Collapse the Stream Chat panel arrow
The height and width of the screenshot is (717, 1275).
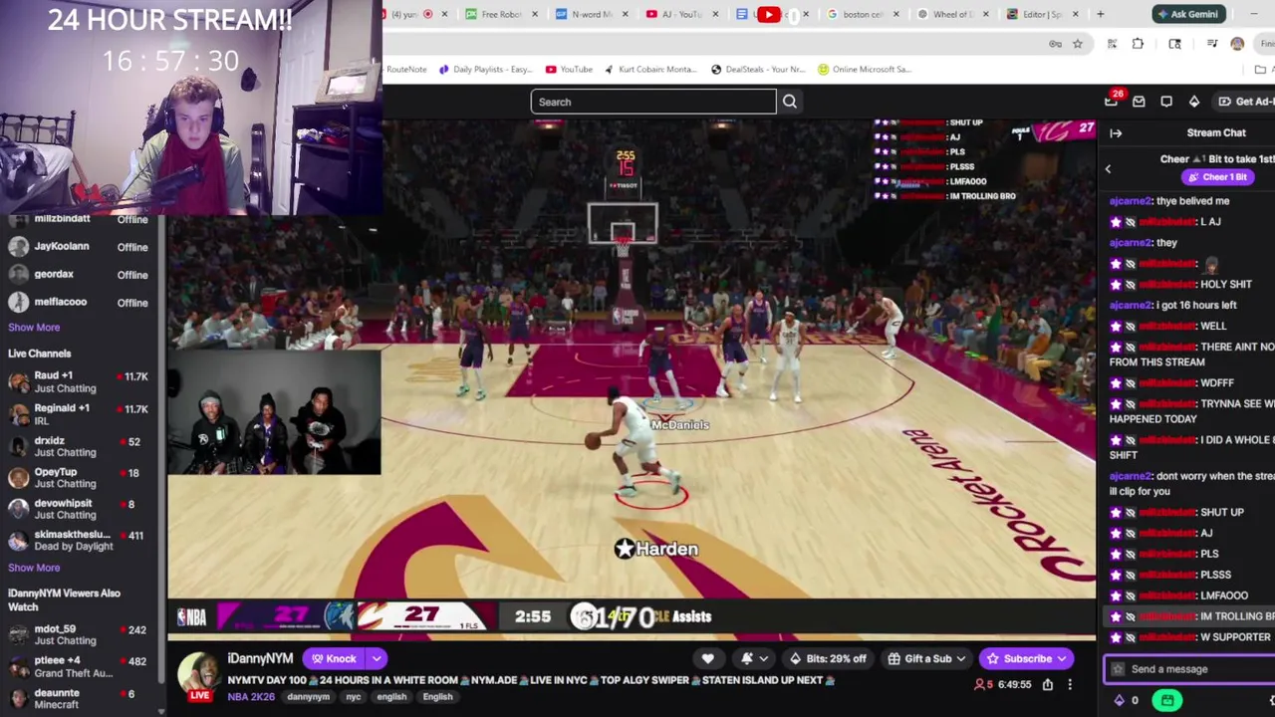[x=1116, y=132]
